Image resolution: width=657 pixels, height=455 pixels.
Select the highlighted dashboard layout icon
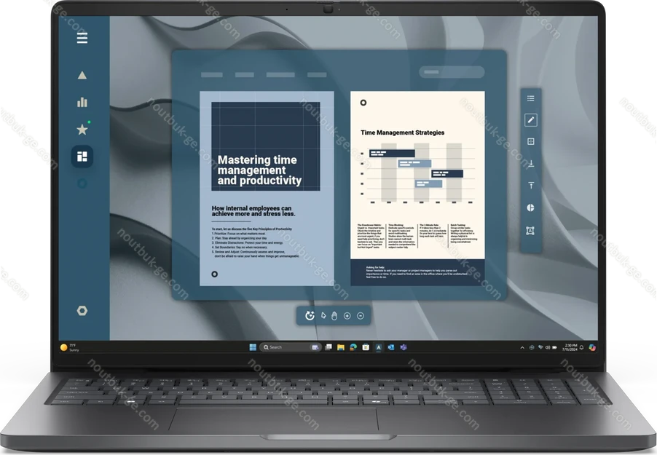[x=82, y=157]
